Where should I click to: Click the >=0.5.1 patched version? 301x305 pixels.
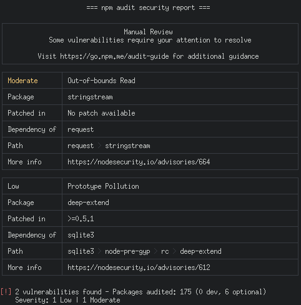point(81,219)
